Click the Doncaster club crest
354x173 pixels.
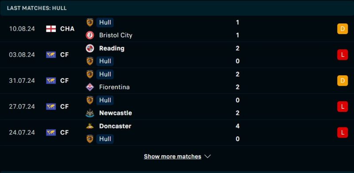tap(90, 126)
